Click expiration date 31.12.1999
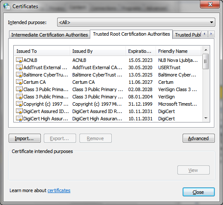223x205 pixels. 141,104
